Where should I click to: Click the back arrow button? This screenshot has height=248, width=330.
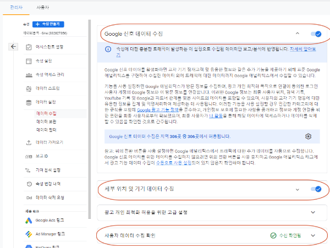tap(13, 47)
